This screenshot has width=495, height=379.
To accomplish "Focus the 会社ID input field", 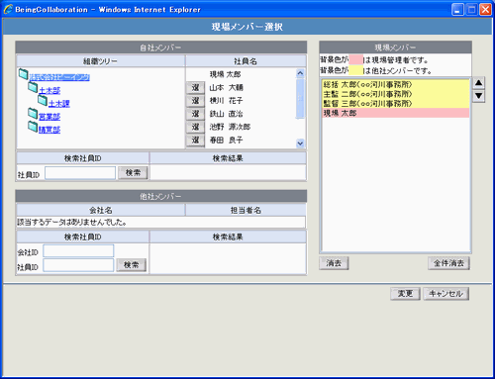I will tap(78, 250).
